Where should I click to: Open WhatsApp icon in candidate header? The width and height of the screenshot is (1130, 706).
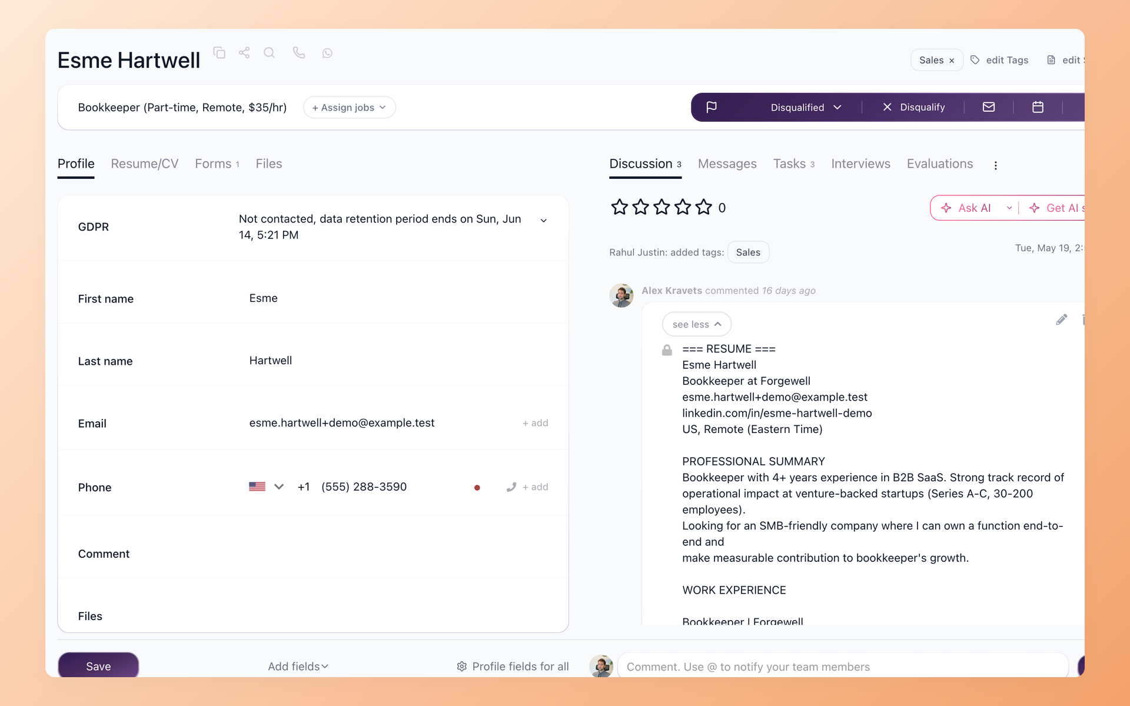(327, 54)
